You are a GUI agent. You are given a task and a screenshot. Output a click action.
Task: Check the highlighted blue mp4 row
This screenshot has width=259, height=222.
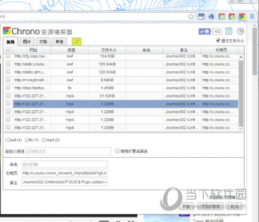click(8, 103)
